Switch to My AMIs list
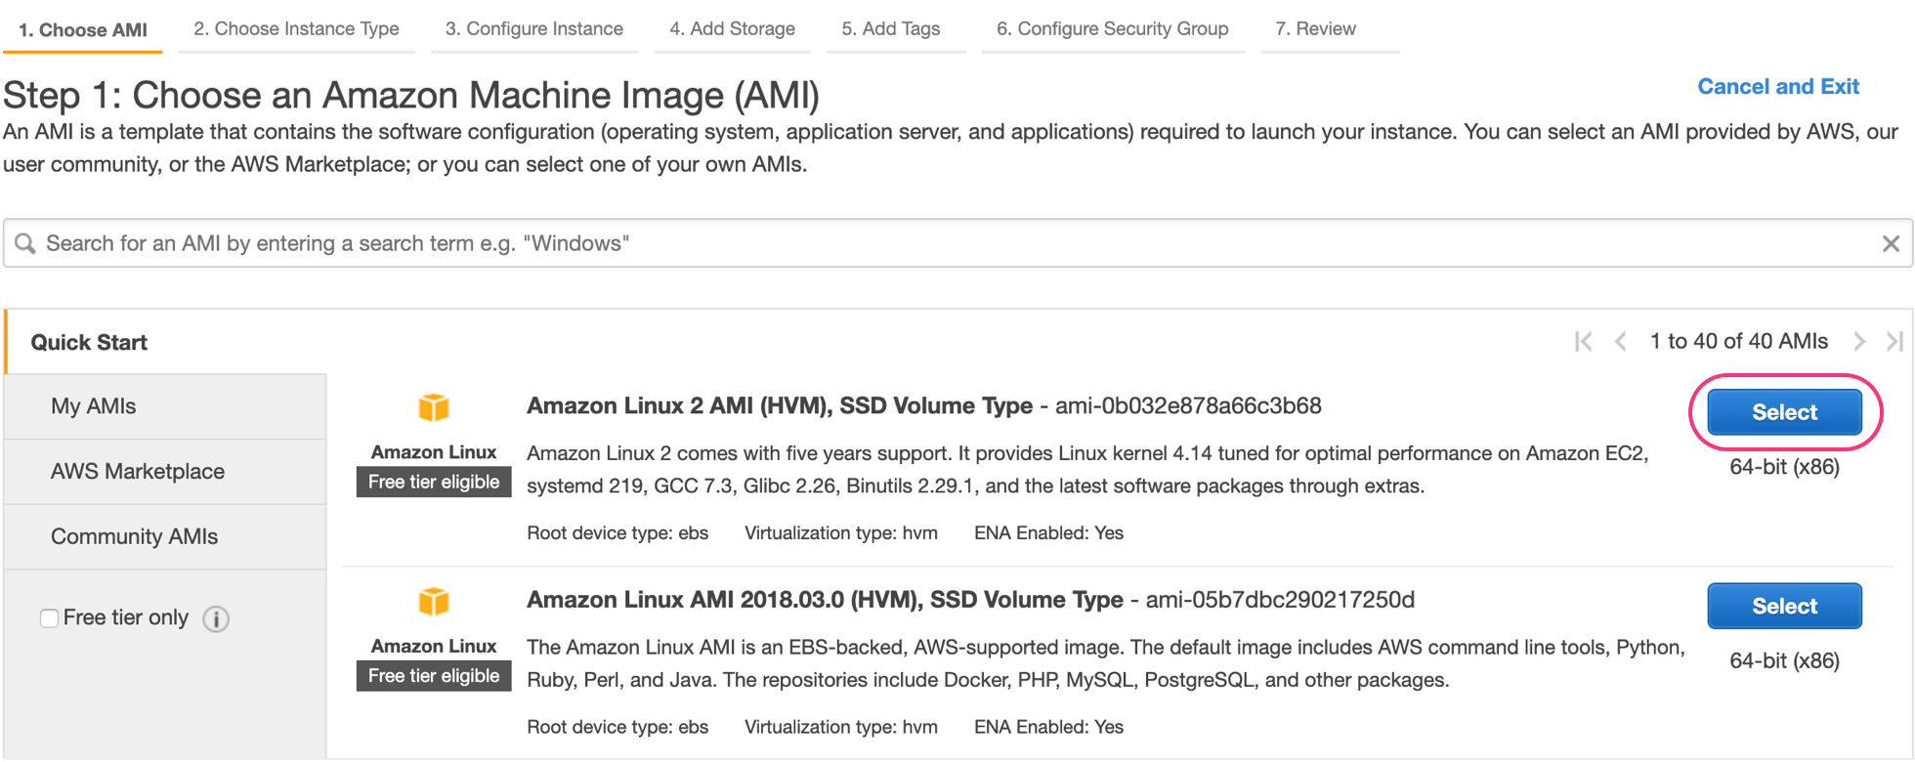 coord(94,406)
